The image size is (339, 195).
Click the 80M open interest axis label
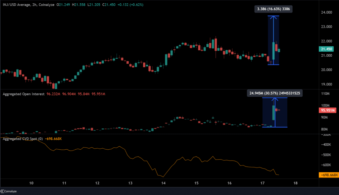click(x=324, y=129)
